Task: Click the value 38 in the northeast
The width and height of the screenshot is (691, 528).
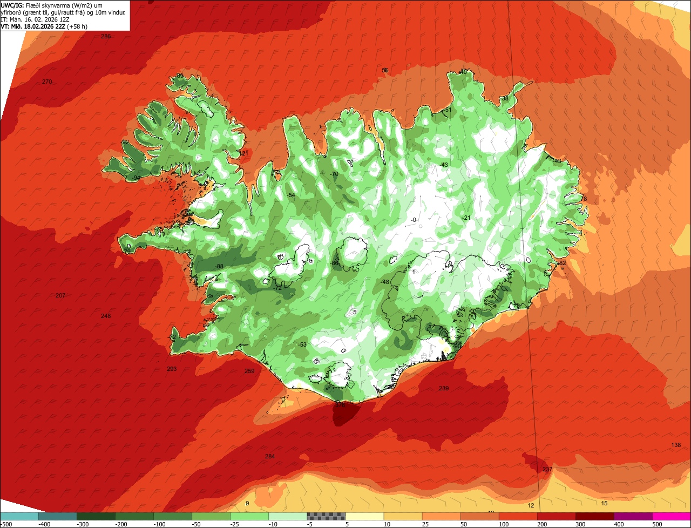Action: pyautogui.click(x=505, y=98)
